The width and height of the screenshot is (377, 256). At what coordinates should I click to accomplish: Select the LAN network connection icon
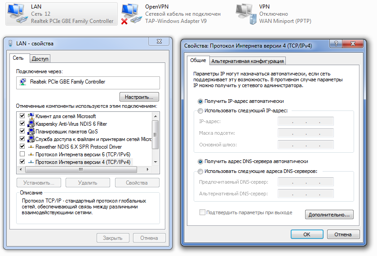click(x=18, y=14)
